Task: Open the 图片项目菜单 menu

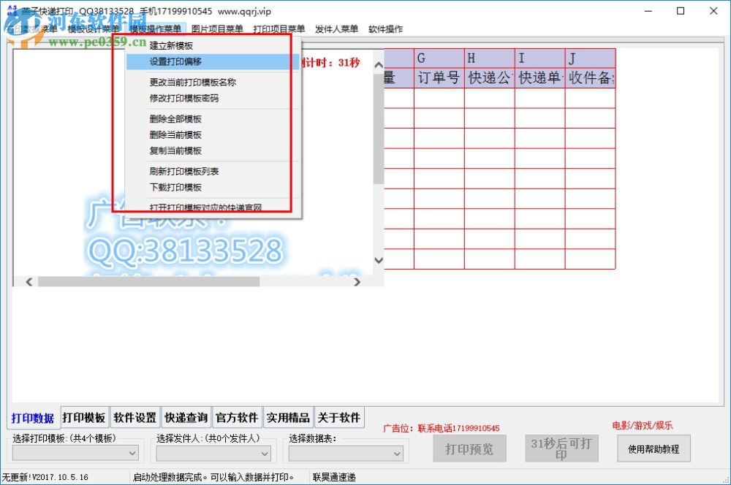Action: coord(217,29)
